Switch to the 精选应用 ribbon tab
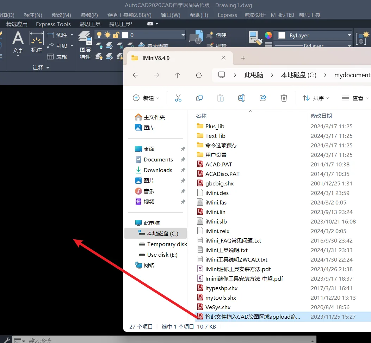The height and width of the screenshot is (343, 371). [x=17, y=24]
